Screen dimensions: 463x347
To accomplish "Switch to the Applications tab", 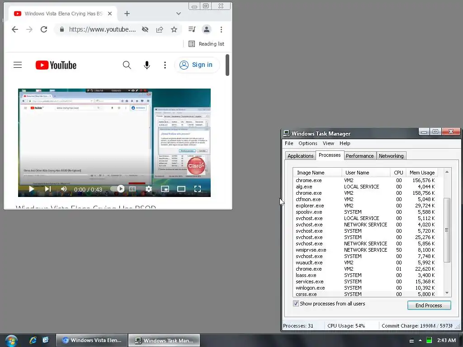I will coord(300,156).
